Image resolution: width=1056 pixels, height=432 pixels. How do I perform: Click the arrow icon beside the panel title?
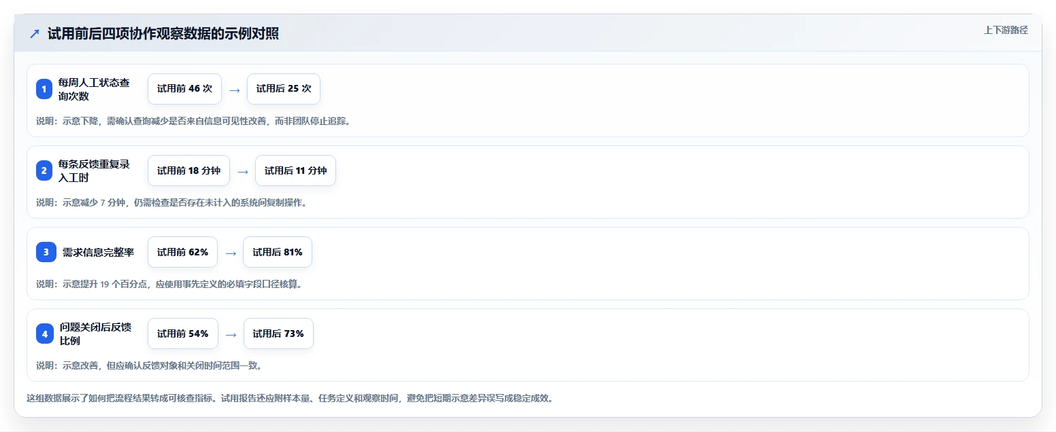coord(35,34)
